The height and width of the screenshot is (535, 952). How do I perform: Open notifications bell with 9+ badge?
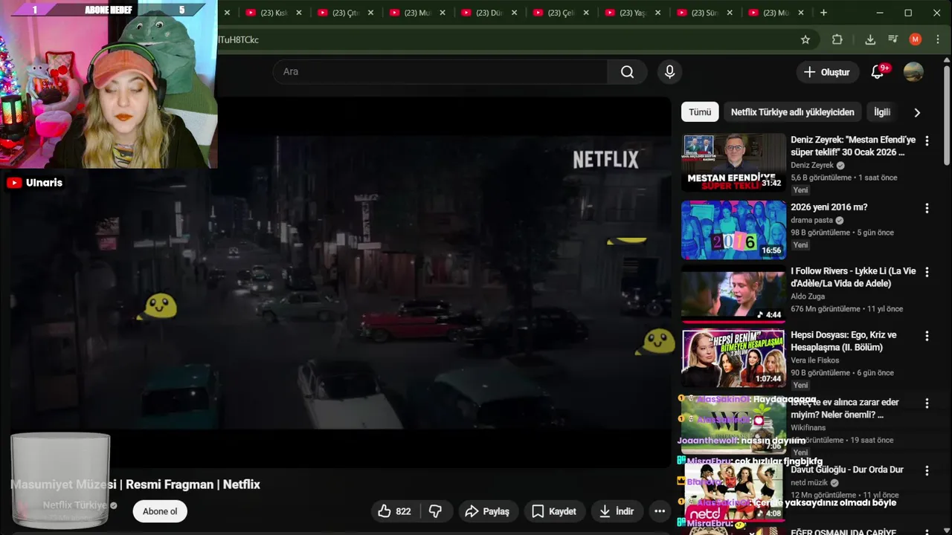(878, 72)
